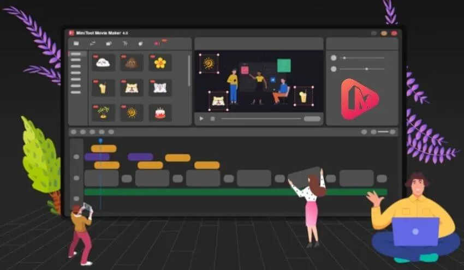Click the pill button right of progress bar
This screenshot has width=464, height=270.
(x=312, y=118)
